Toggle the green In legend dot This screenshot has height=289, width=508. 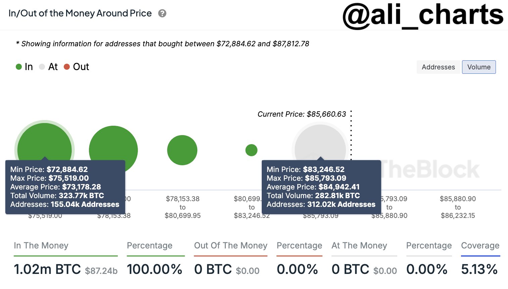coord(19,67)
